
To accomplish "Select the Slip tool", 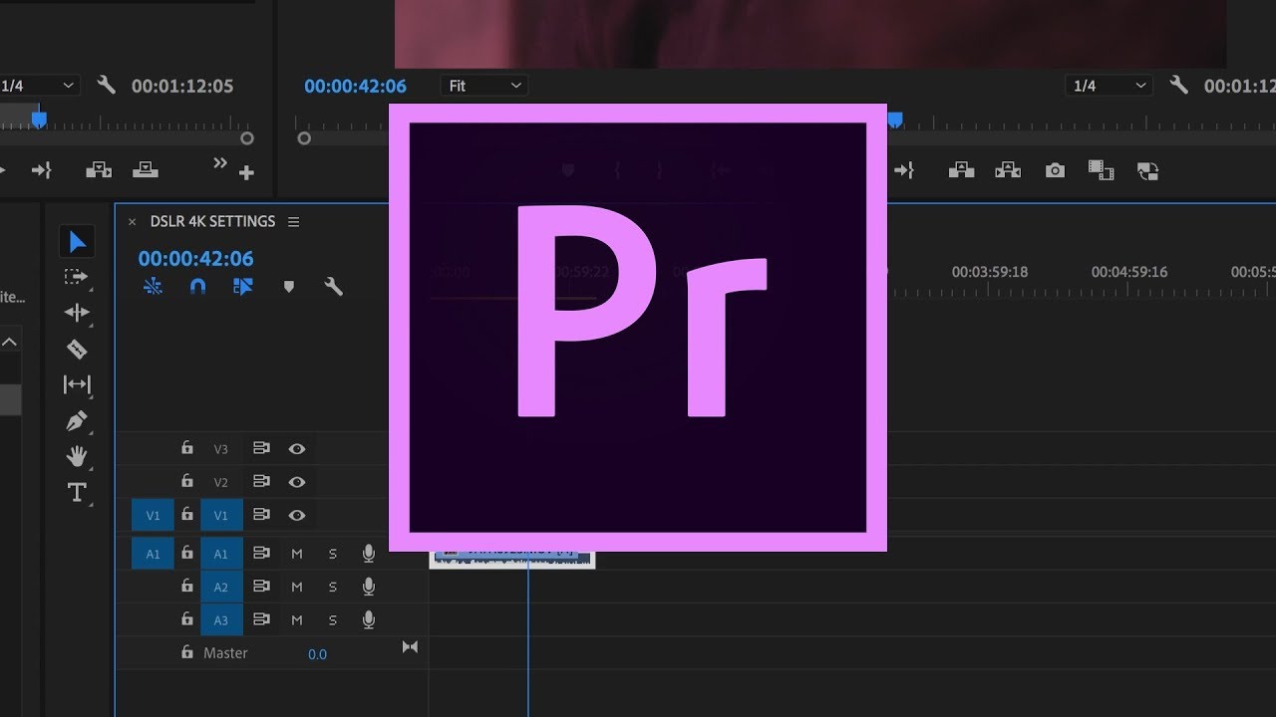I will coord(77,384).
